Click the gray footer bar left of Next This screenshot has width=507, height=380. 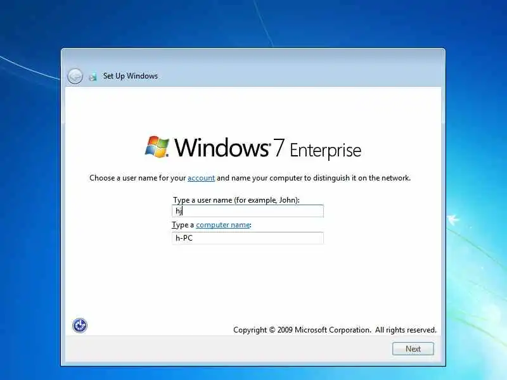coord(226,349)
